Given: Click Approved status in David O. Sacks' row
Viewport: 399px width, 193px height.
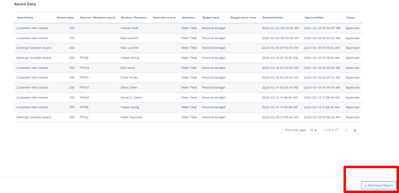Looking at the screenshot, I should click(352, 97).
